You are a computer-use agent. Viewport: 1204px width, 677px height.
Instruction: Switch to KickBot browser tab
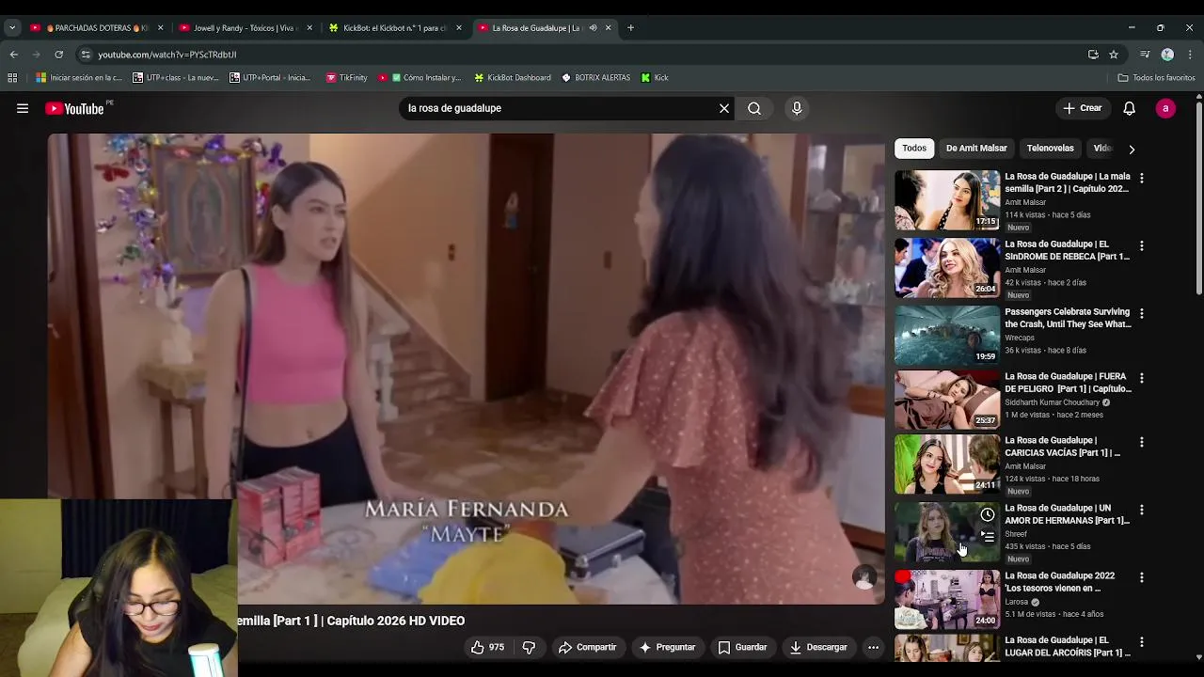[393, 28]
